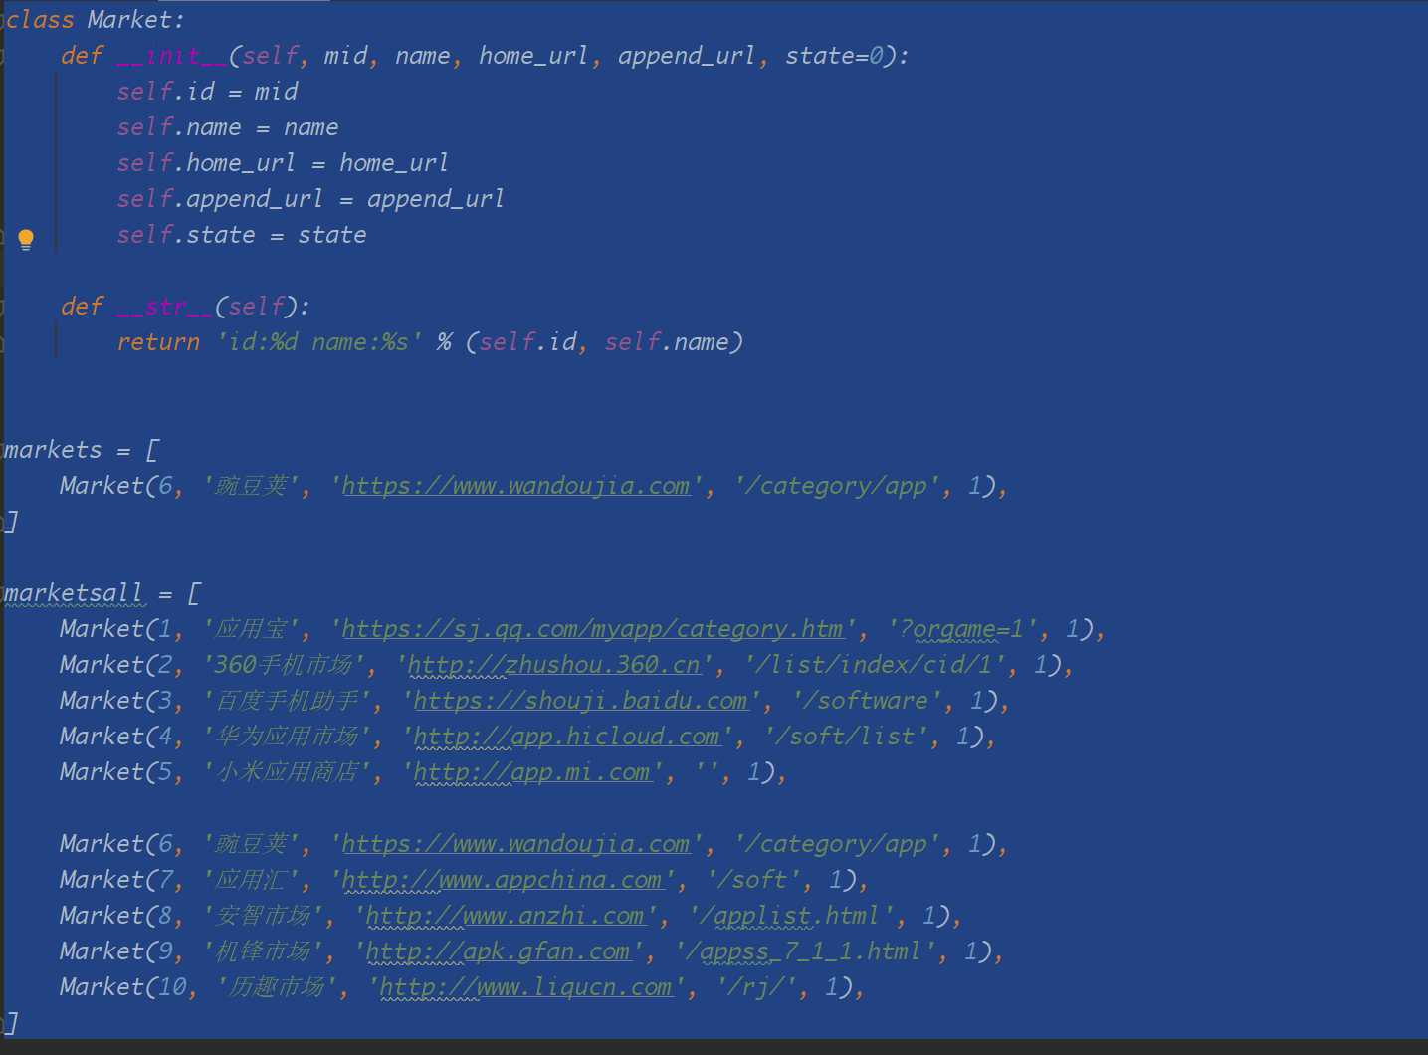
Task: Click the 'markets = [' variable line
Action: [x=81, y=450]
